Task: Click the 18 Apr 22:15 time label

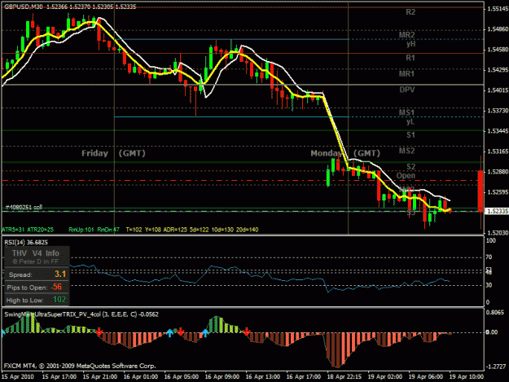Action: pos(344,377)
